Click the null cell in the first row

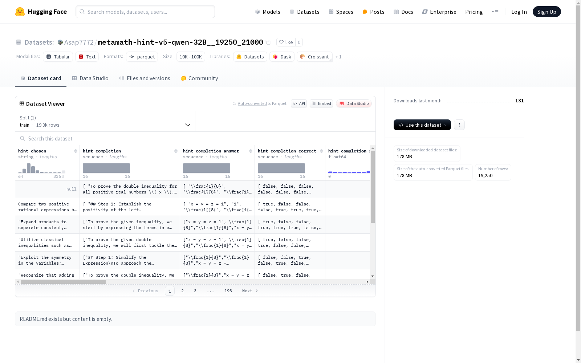pos(47,189)
